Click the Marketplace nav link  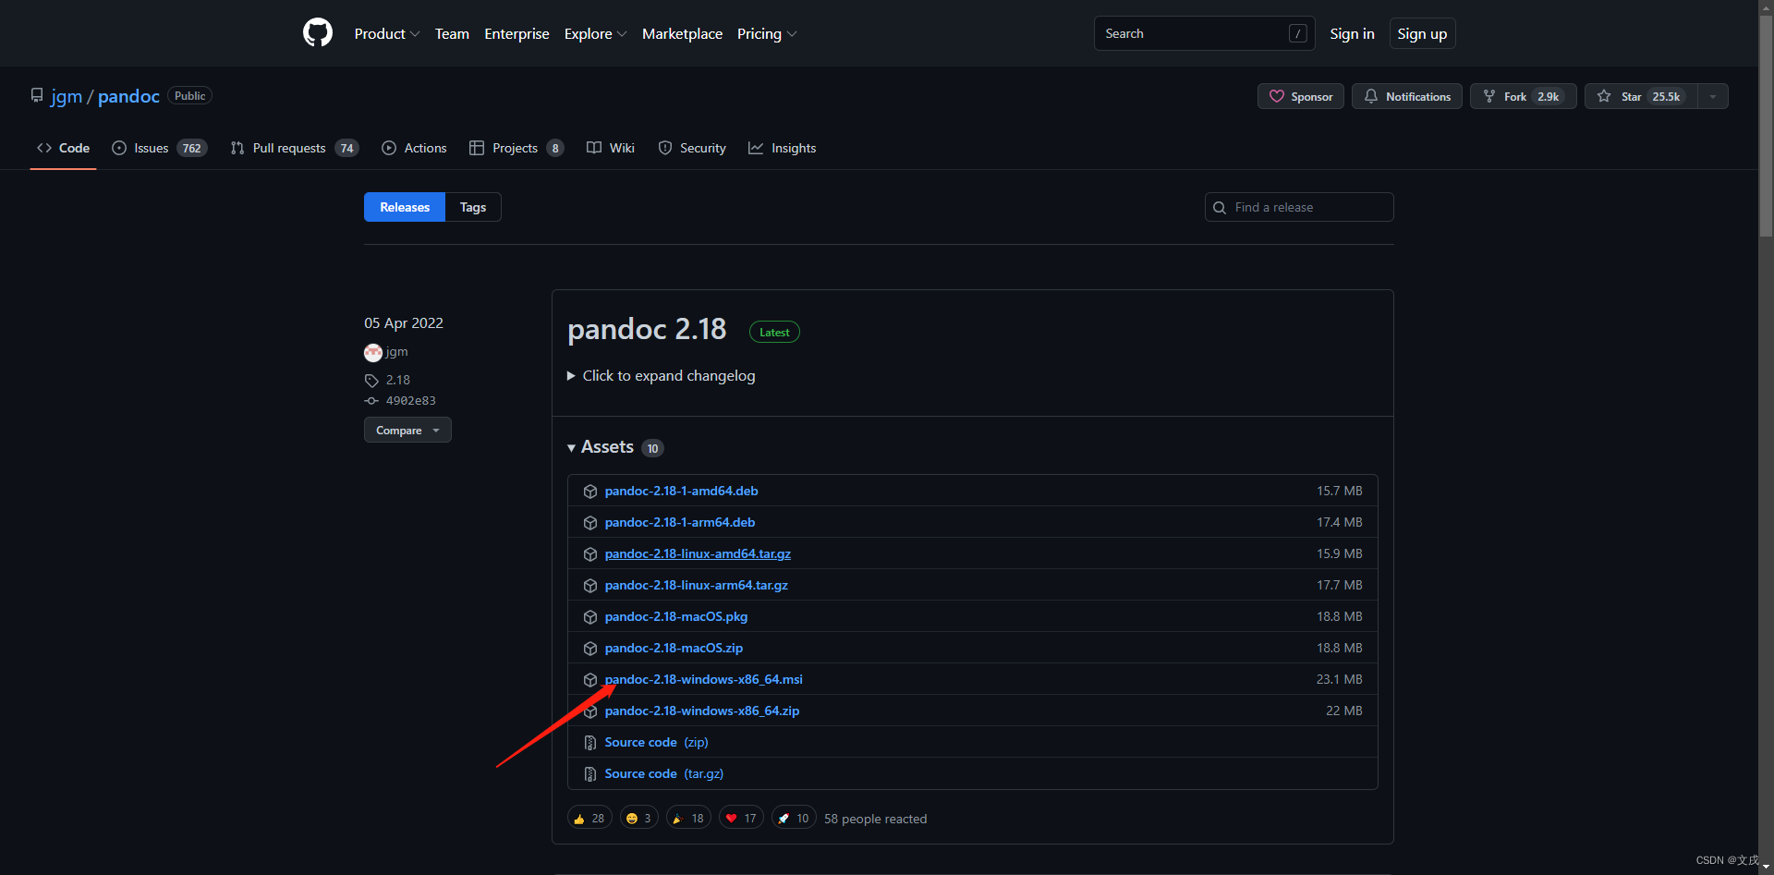coord(682,33)
